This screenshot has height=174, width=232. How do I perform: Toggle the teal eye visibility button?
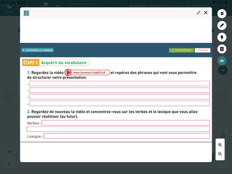[x=222, y=61]
